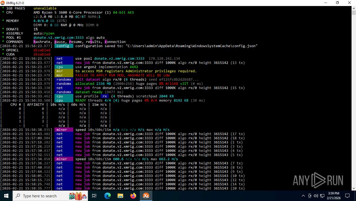Click miner tag at 15:56:38.935

[x=64, y=130]
